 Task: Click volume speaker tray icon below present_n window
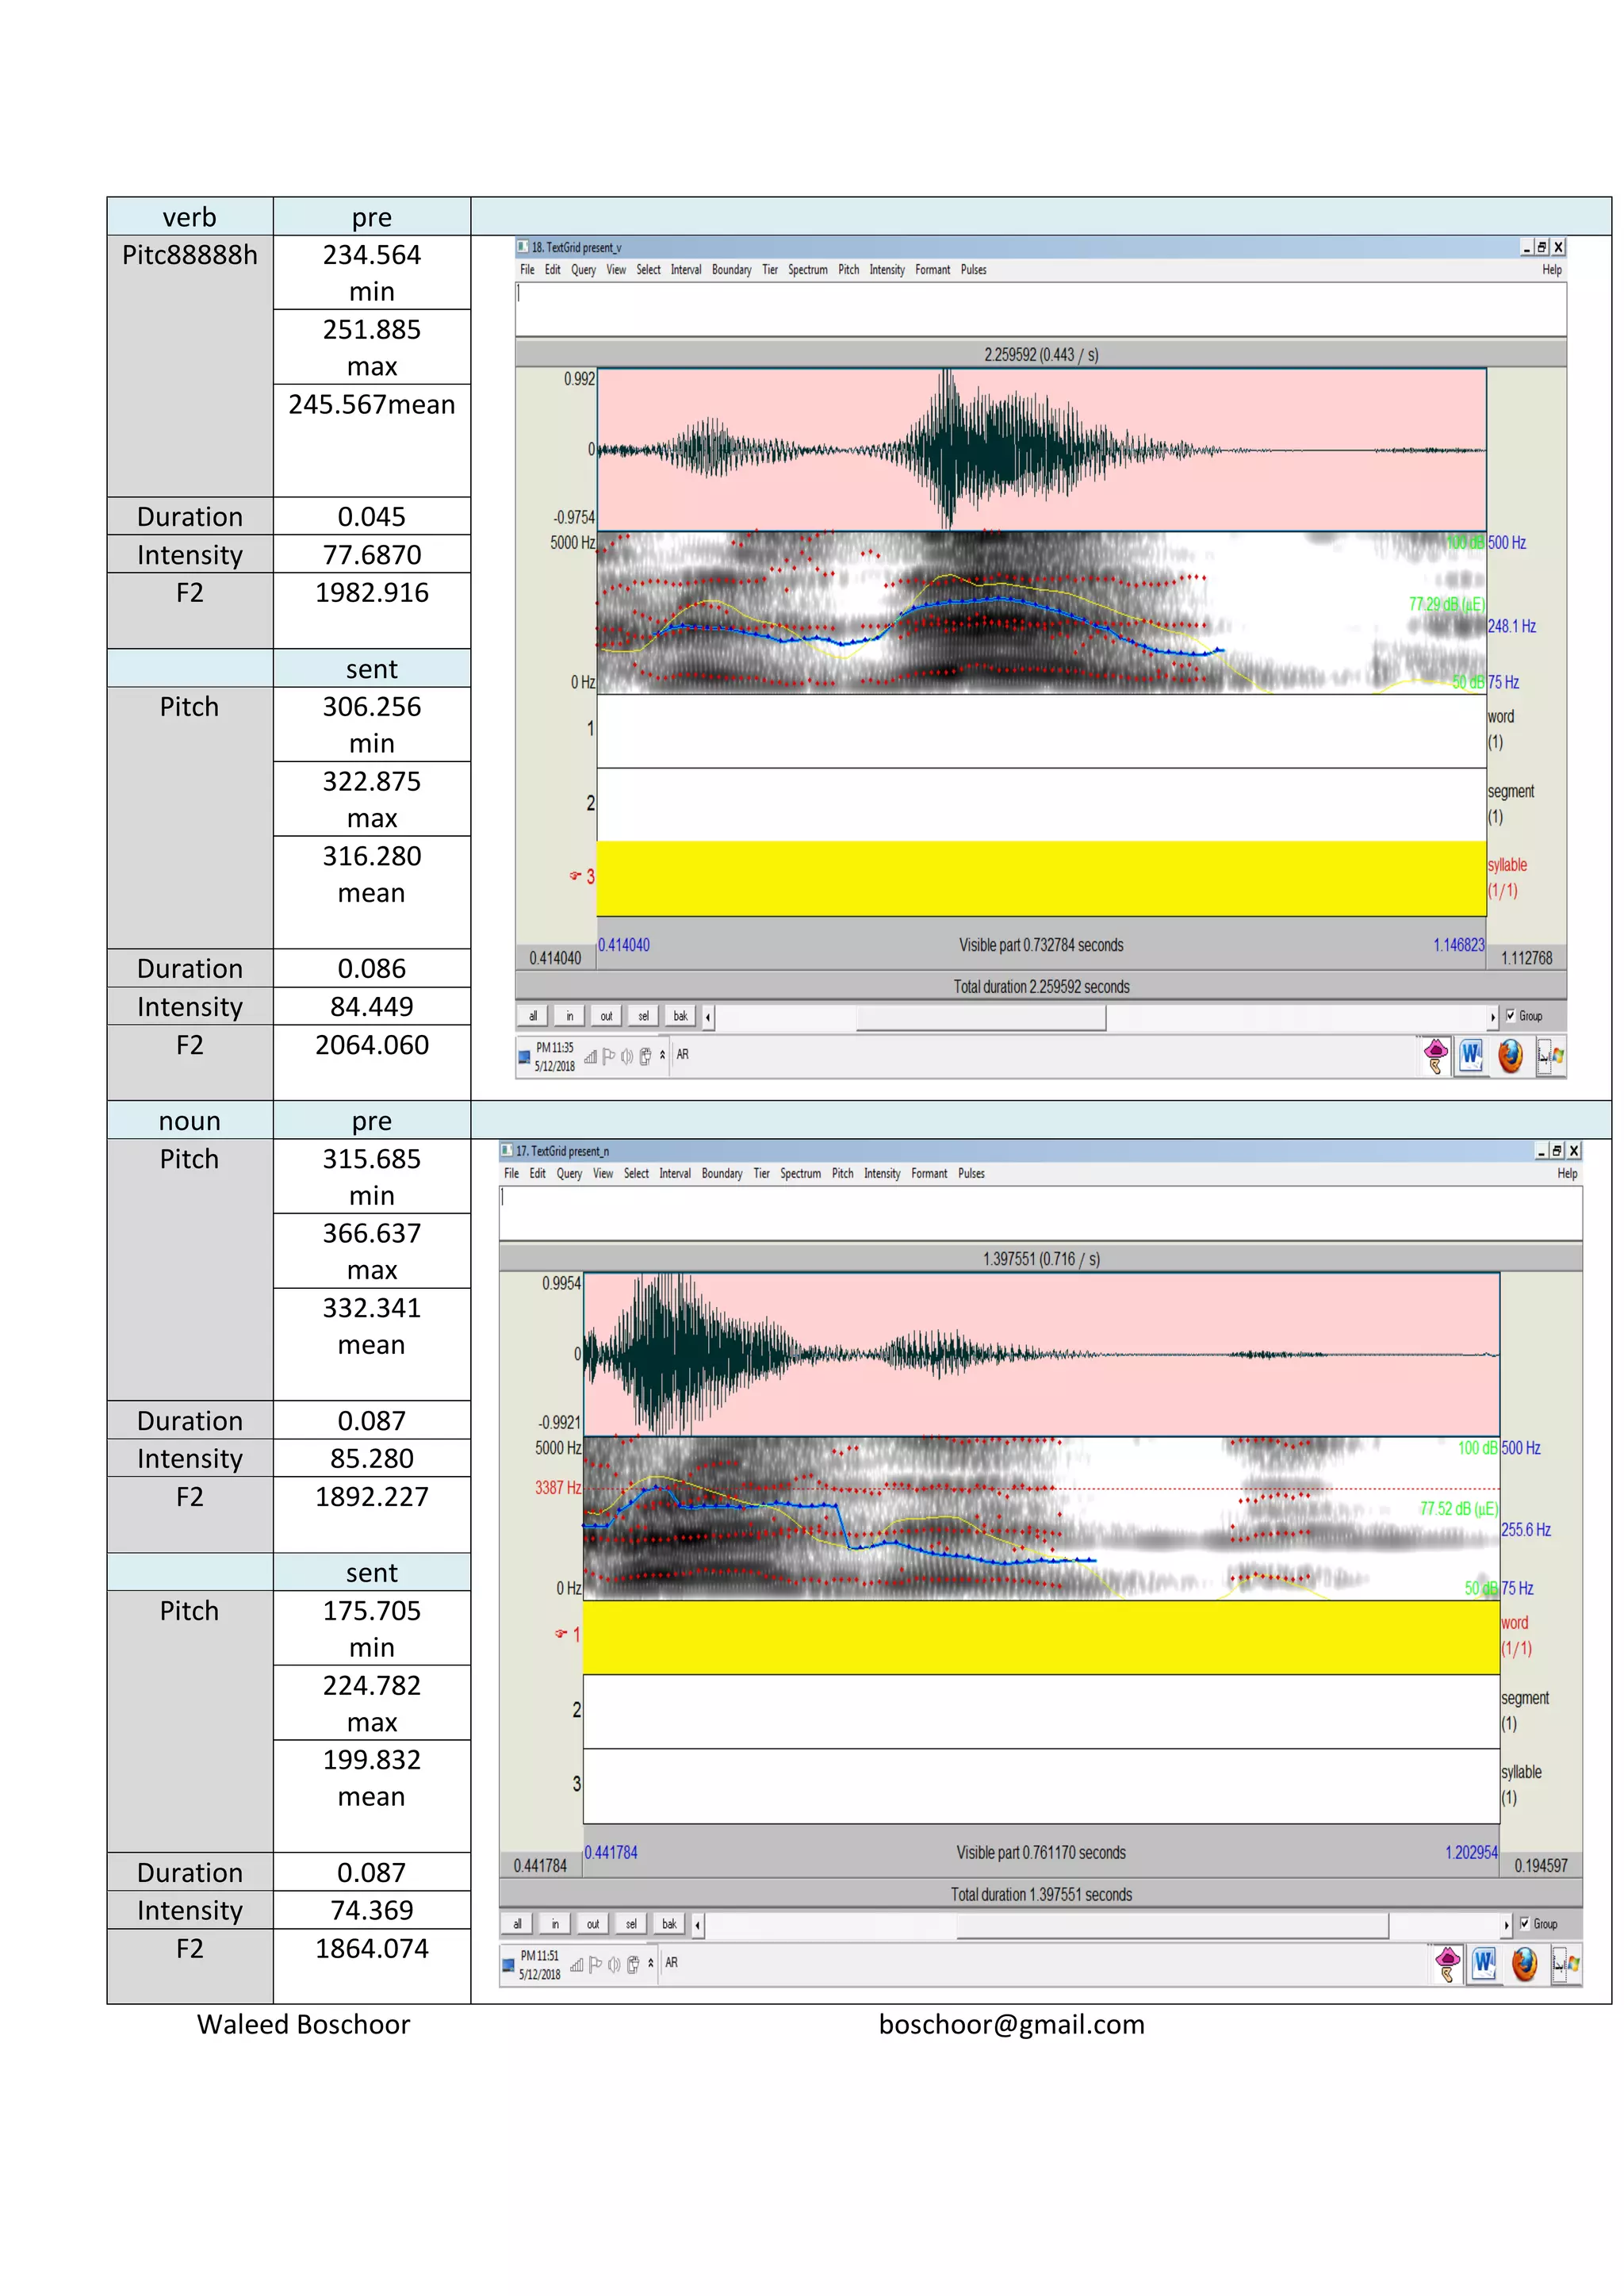pos(614,1965)
